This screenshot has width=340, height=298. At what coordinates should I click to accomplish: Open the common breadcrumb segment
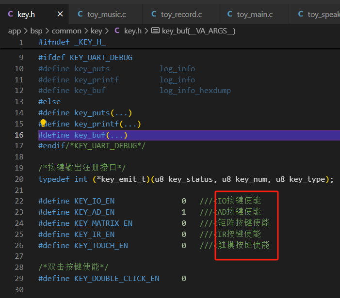click(66, 31)
